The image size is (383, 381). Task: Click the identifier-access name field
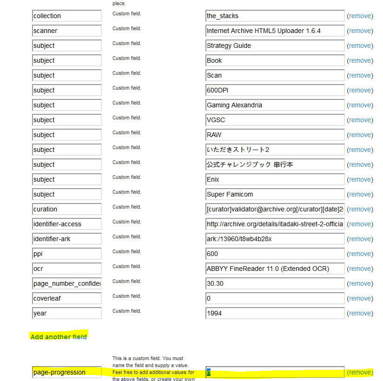[x=67, y=224]
